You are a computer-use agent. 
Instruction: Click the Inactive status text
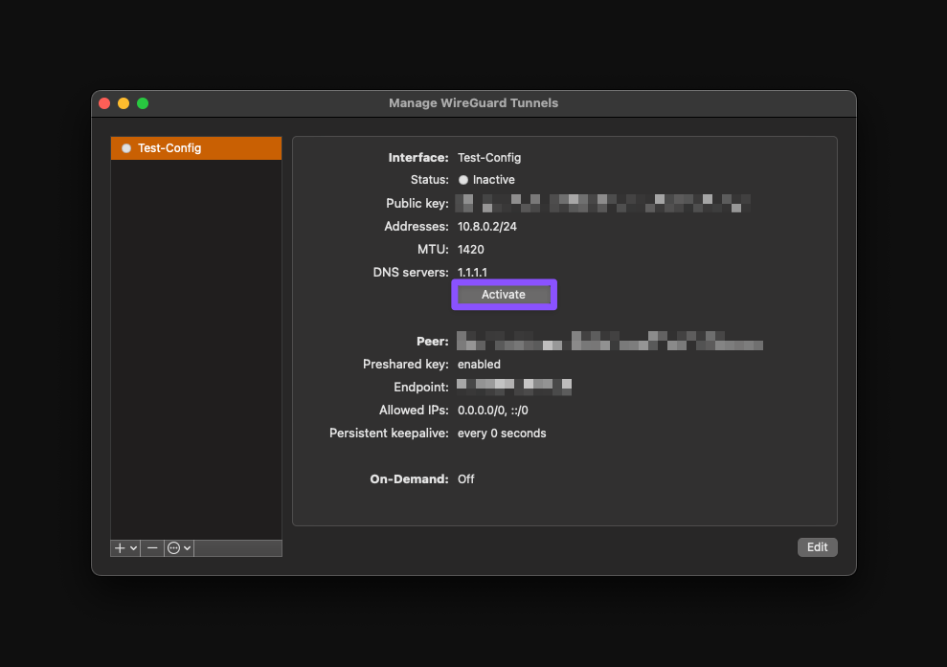tap(493, 180)
